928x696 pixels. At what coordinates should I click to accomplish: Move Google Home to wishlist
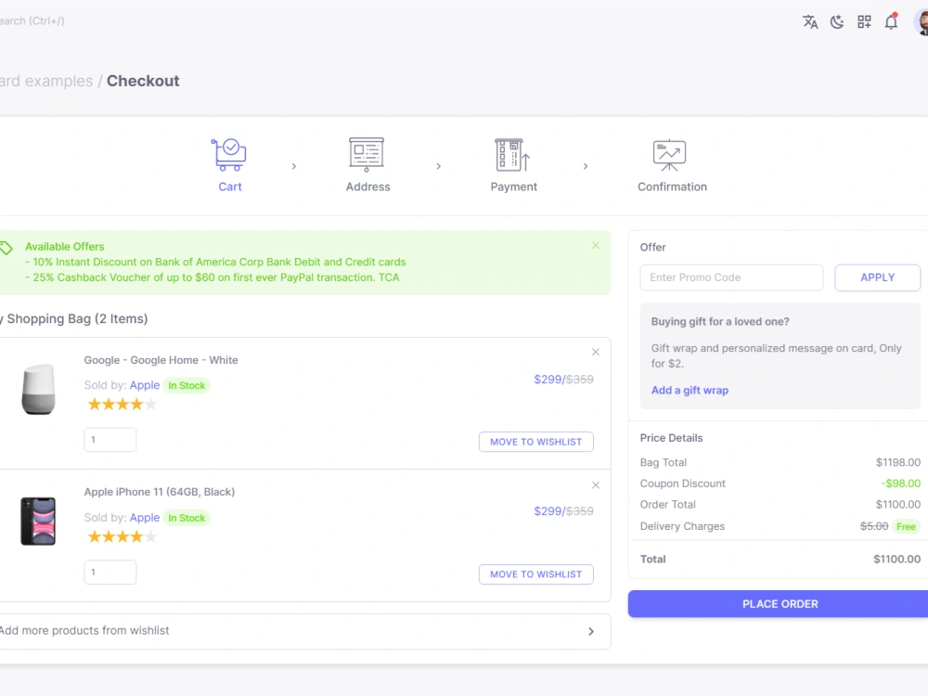536,442
